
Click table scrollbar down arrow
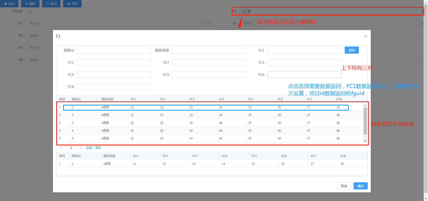pos(365,141)
